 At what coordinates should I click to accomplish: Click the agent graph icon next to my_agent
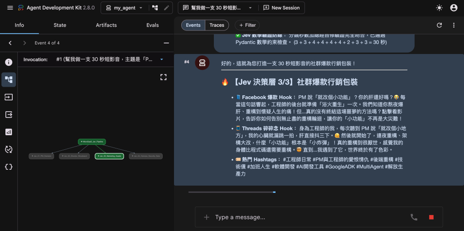point(155,8)
